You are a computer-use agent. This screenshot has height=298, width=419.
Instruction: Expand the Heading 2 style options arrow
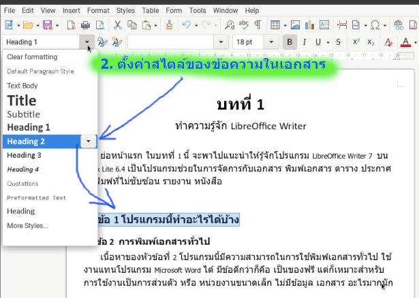(x=89, y=142)
